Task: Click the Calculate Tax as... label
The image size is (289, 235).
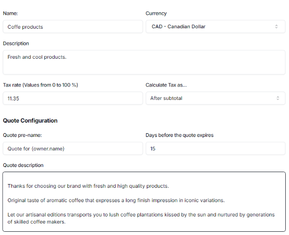Action: 166,85
